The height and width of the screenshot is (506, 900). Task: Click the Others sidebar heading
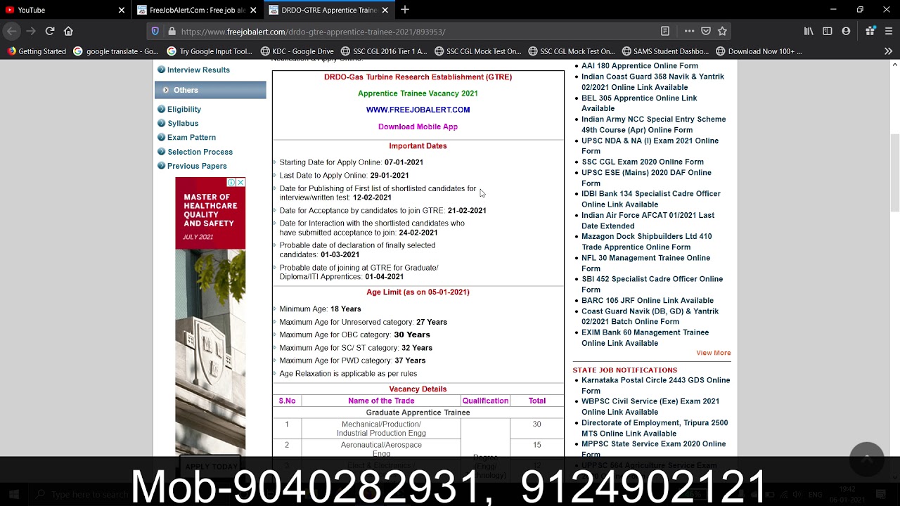(210, 90)
